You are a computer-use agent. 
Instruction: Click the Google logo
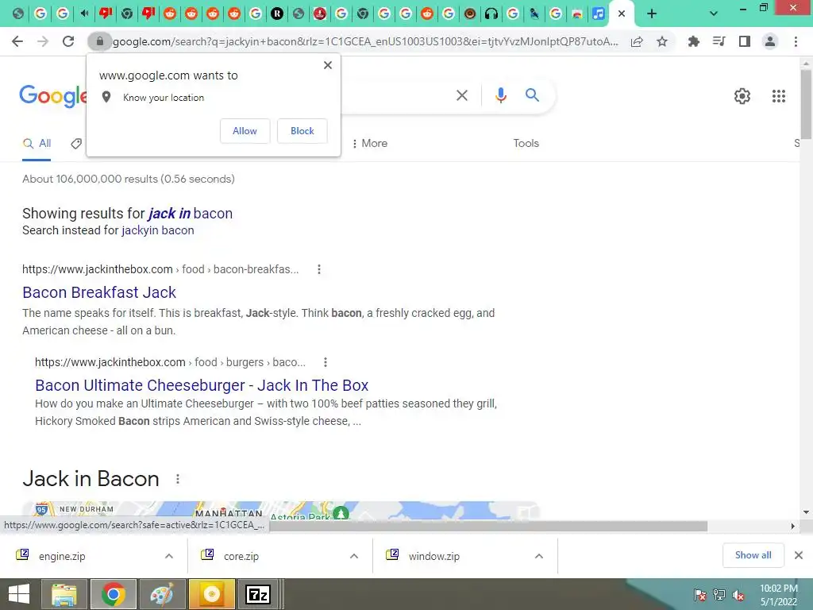53,96
